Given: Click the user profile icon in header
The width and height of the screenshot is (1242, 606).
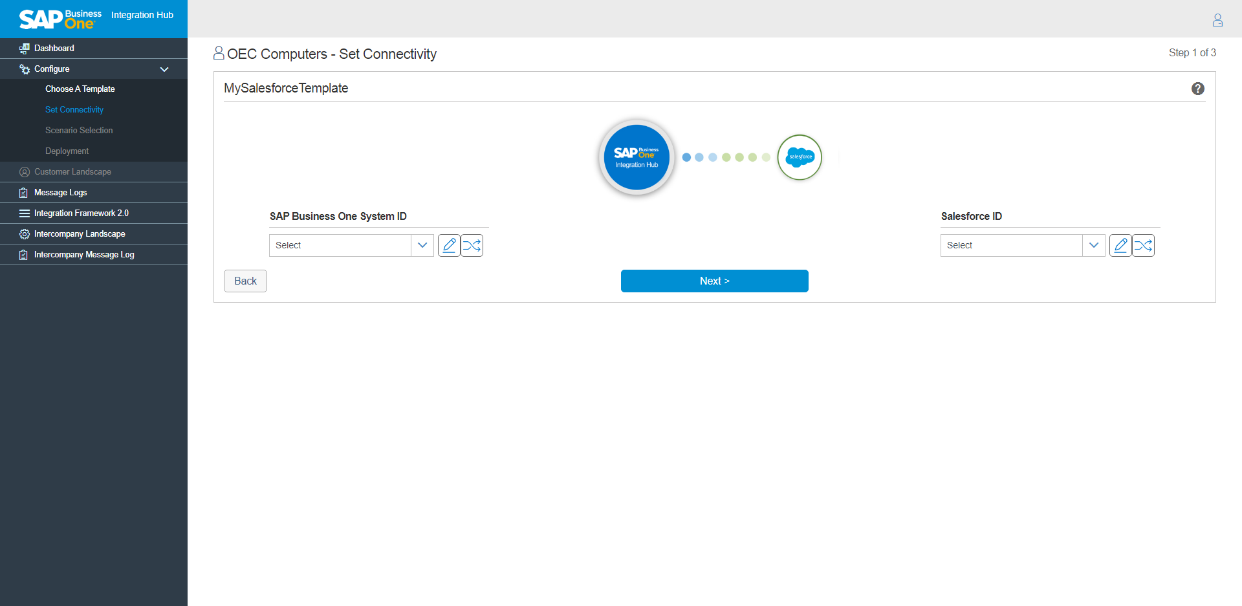Looking at the screenshot, I should tap(1217, 20).
